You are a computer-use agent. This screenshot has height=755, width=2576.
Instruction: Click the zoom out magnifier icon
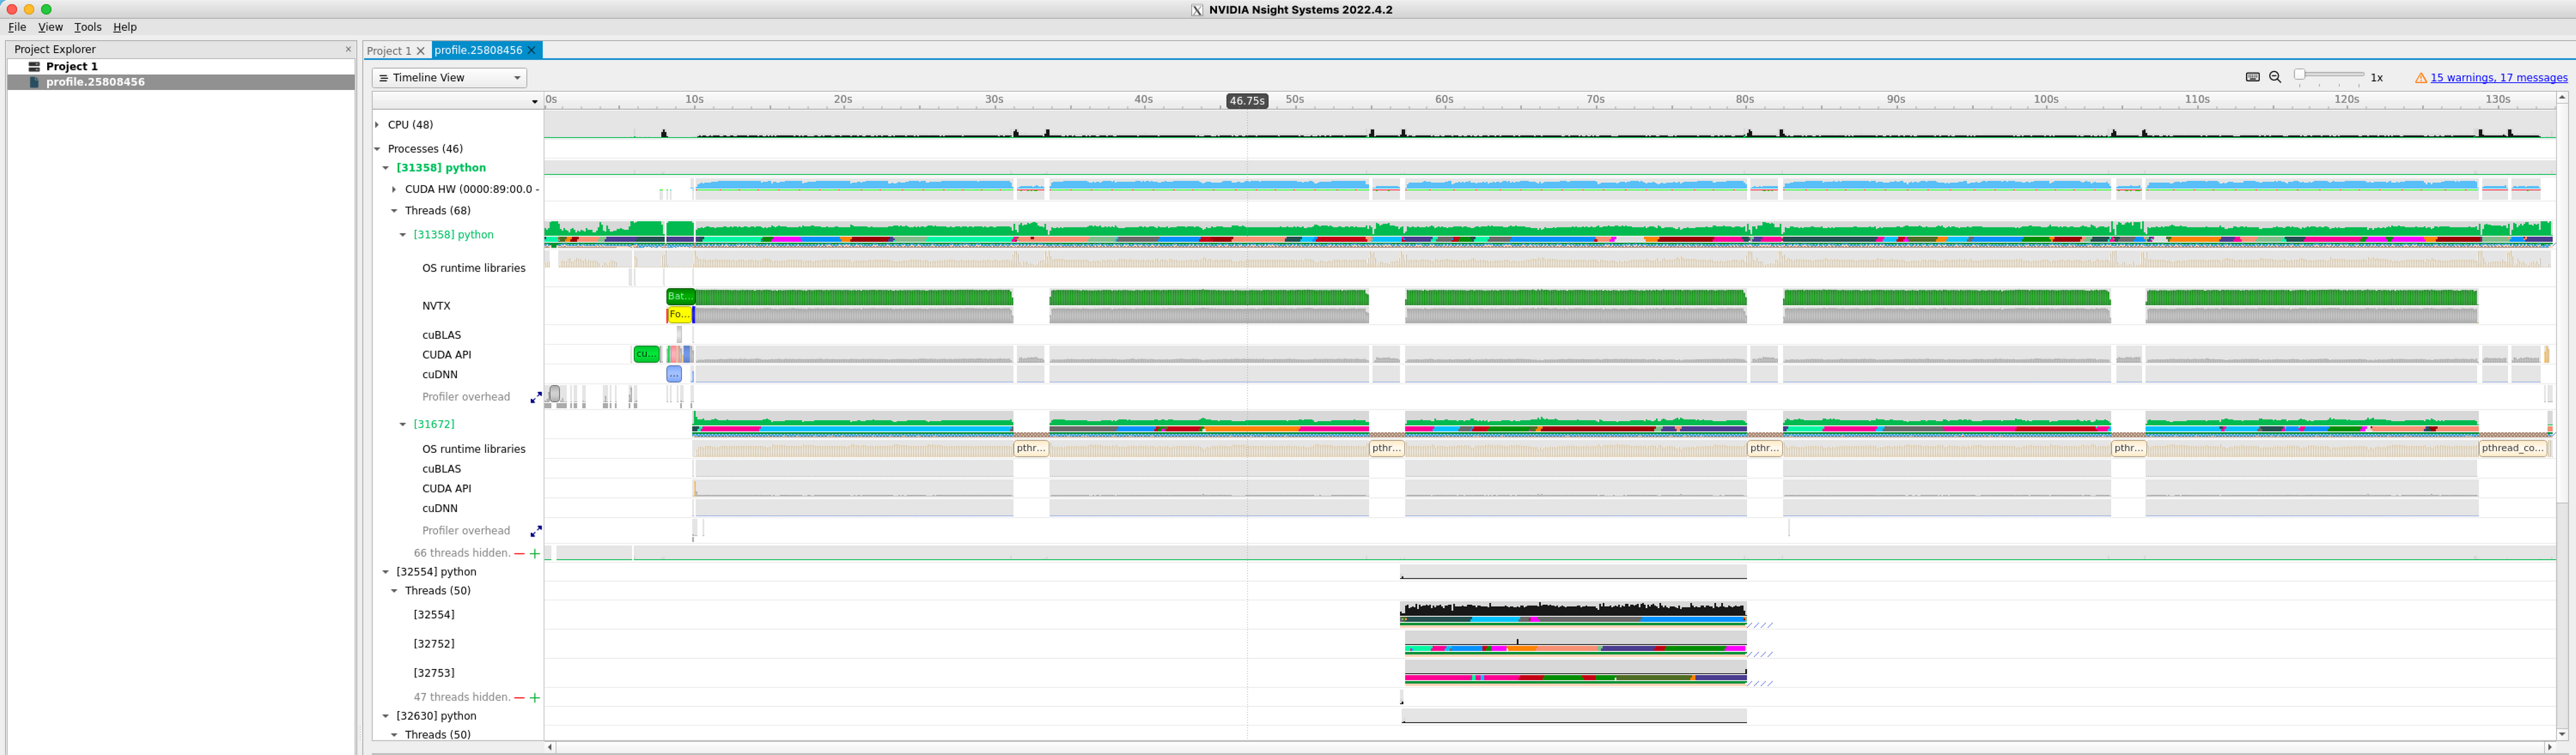click(2275, 77)
